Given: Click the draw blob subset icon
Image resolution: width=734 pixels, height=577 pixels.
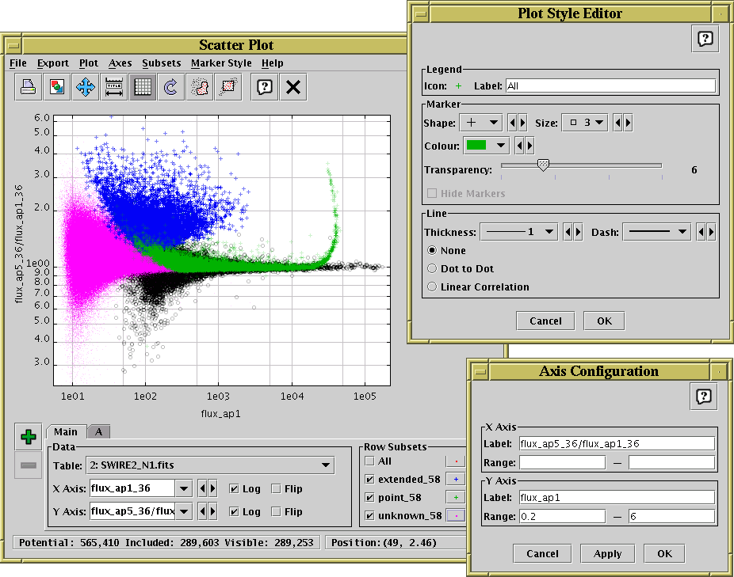Looking at the screenshot, I should (200, 87).
